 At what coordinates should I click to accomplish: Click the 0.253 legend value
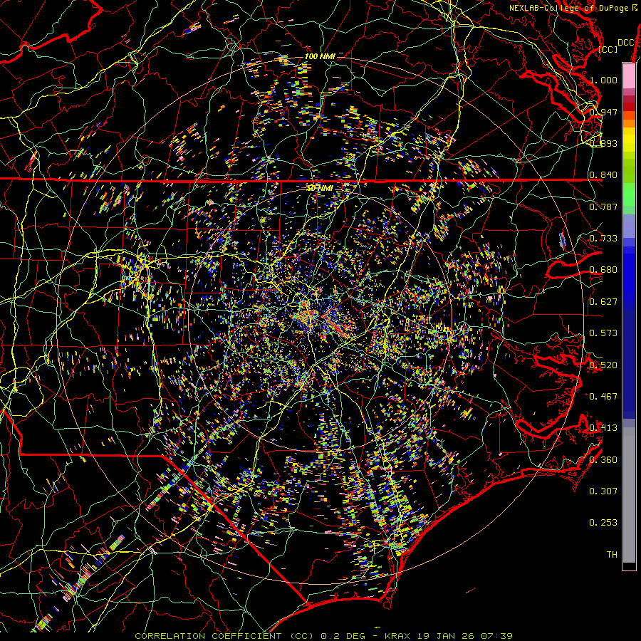(603, 523)
